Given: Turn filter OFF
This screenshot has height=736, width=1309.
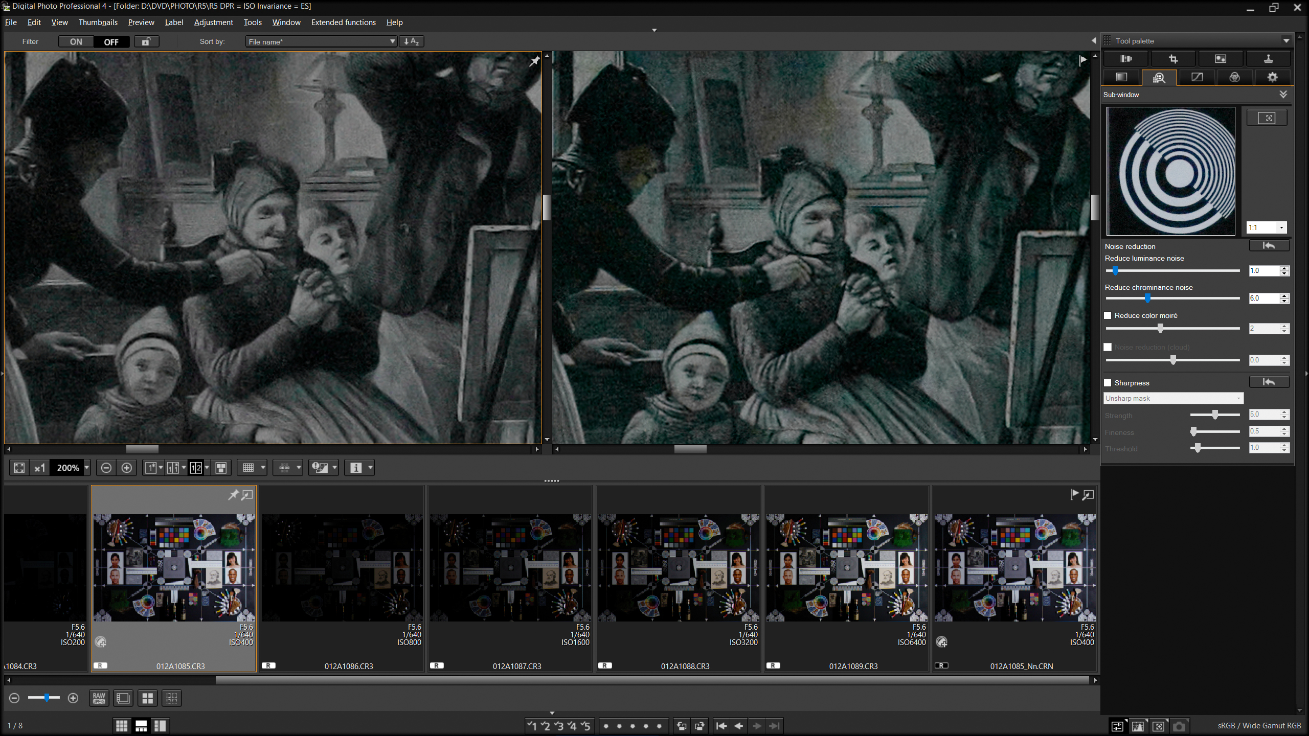Looking at the screenshot, I should pyautogui.click(x=111, y=42).
